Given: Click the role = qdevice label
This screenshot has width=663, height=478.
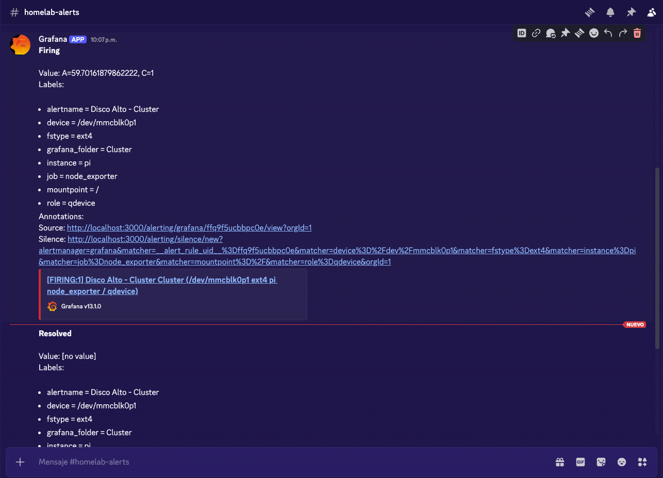Looking at the screenshot, I should tap(71, 203).
